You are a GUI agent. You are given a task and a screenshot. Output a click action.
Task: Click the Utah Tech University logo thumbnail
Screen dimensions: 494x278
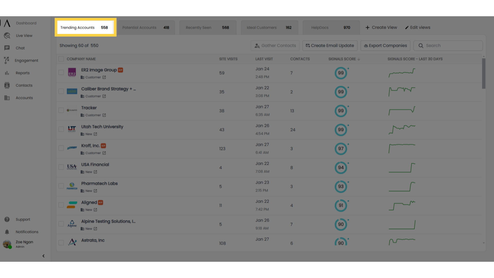coord(72,129)
